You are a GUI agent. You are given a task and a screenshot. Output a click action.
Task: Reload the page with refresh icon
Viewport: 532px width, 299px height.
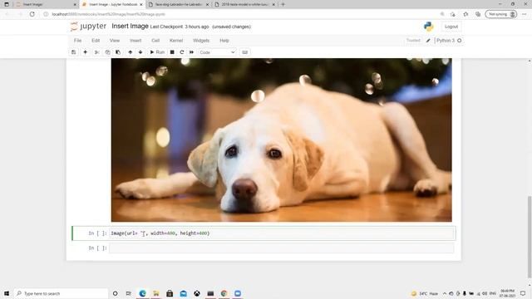(32, 14)
